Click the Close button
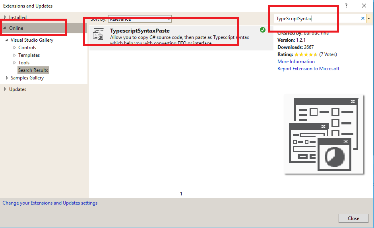Screen dimensions: 374x228 pos(353,218)
